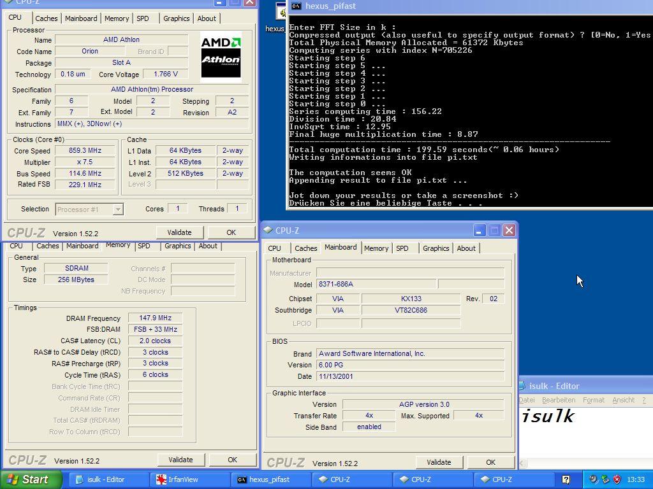
Task: Click hexus_pifast console title bar icon
Action: pyautogui.click(x=296, y=6)
